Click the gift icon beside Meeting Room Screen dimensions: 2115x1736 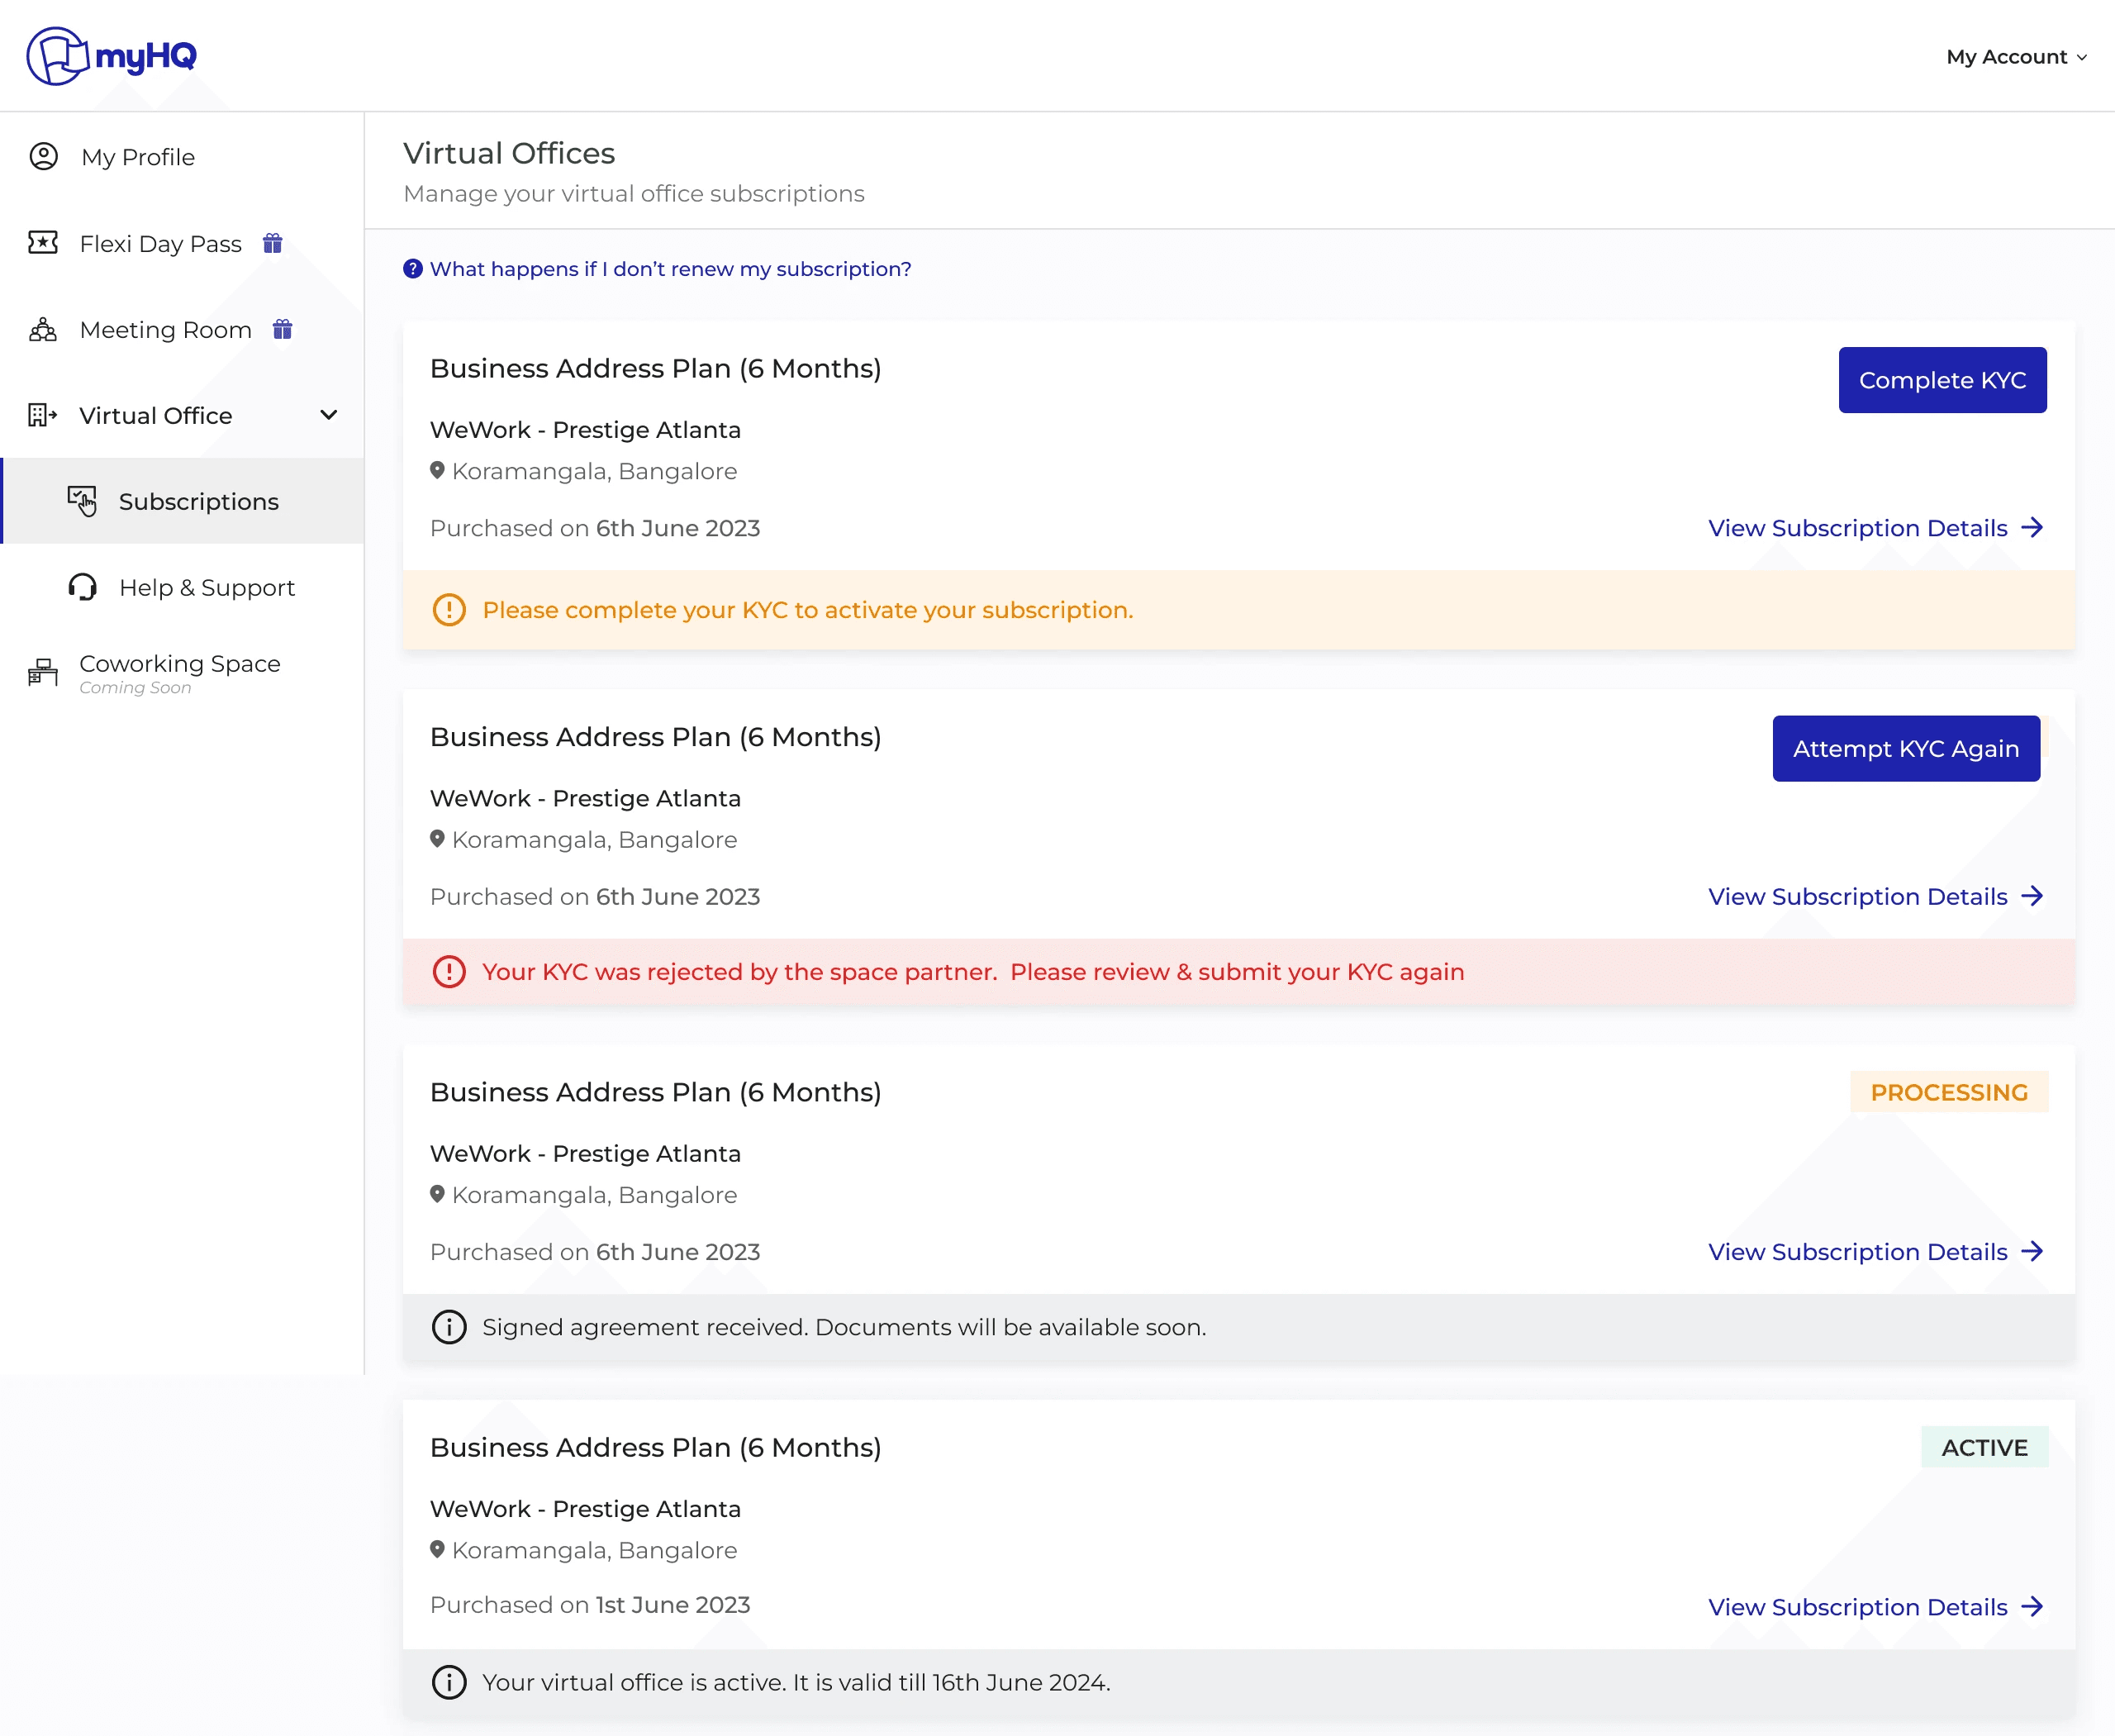(x=282, y=329)
